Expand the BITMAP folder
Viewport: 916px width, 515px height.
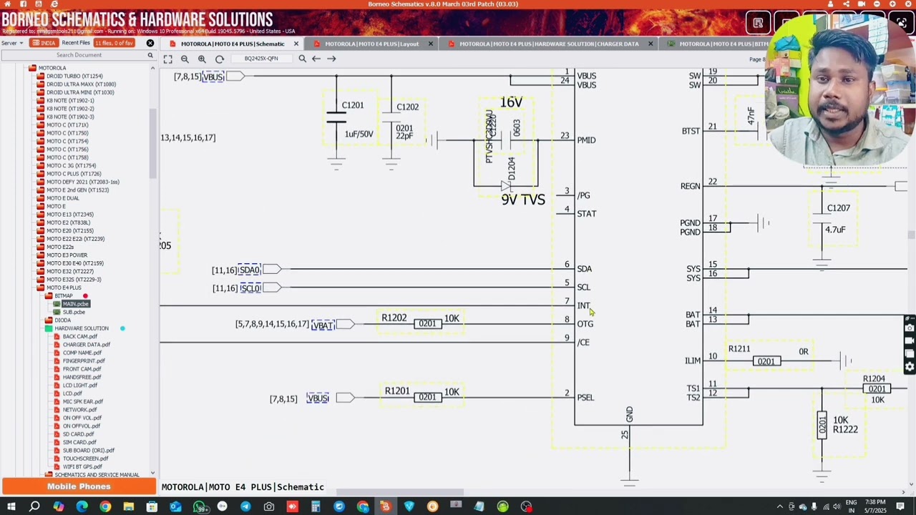click(x=64, y=296)
